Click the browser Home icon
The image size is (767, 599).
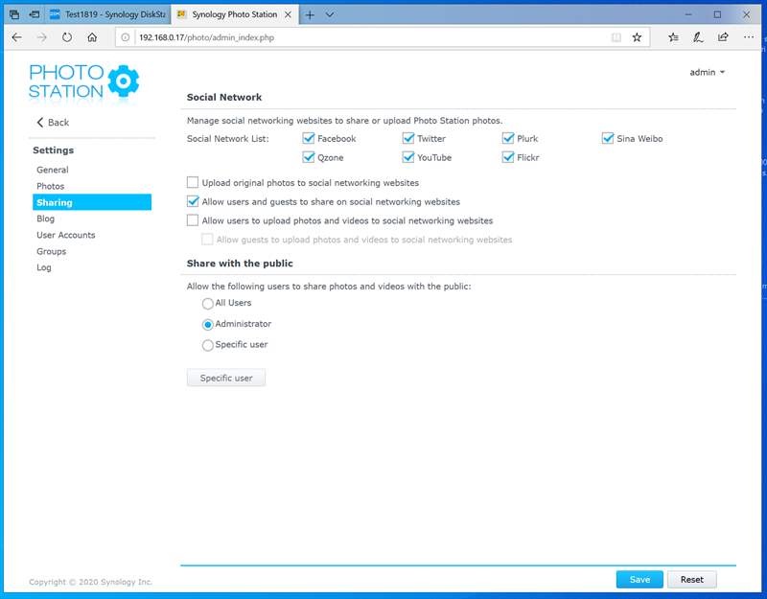90,36
